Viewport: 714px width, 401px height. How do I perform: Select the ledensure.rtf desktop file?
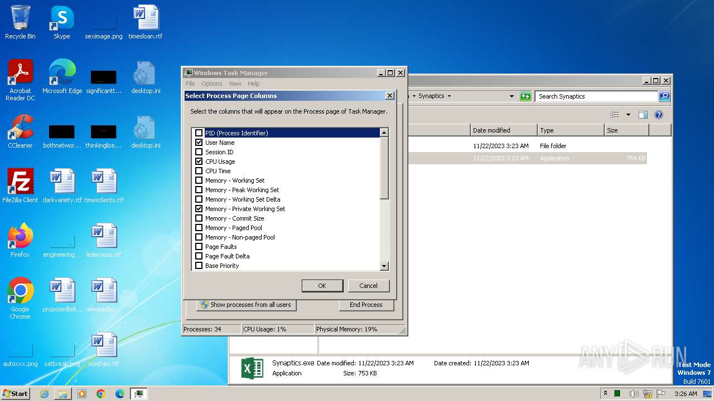[x=104, y=241]
